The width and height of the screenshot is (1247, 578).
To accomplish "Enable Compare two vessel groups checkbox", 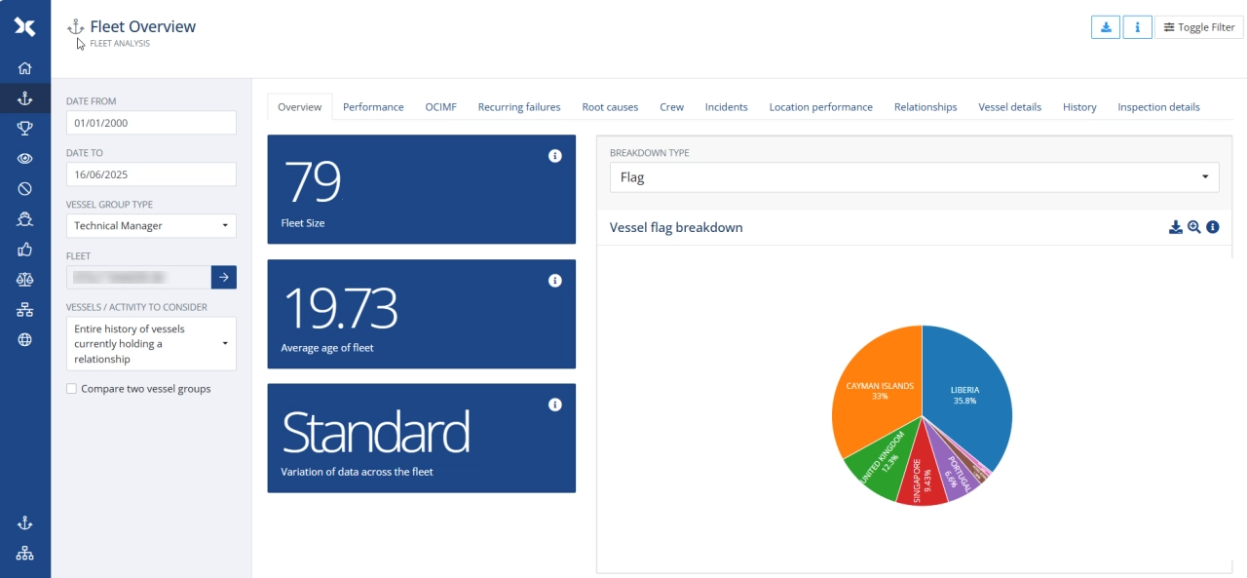I will point(72,389).
